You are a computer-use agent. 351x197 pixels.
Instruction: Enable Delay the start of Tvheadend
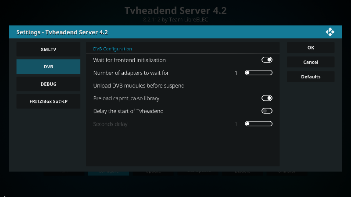(x=267, y=111)
